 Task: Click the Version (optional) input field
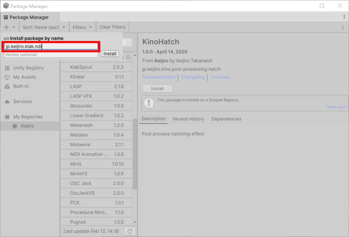coord(50,54)
